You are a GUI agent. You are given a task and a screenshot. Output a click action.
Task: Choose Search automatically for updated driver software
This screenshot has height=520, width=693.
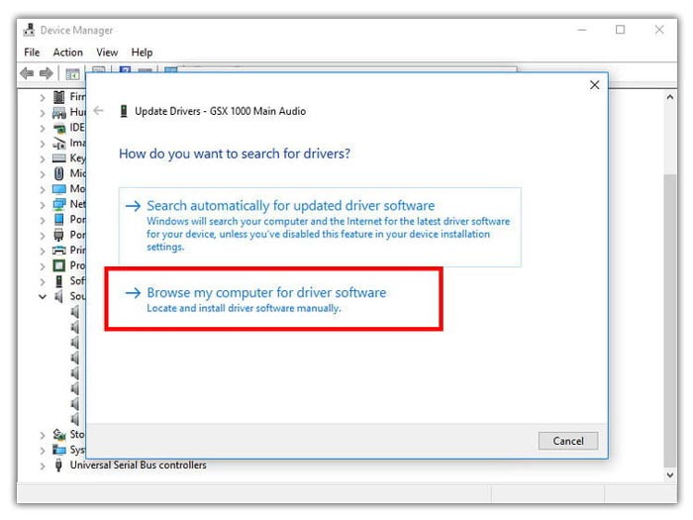[x=320, y=227]
